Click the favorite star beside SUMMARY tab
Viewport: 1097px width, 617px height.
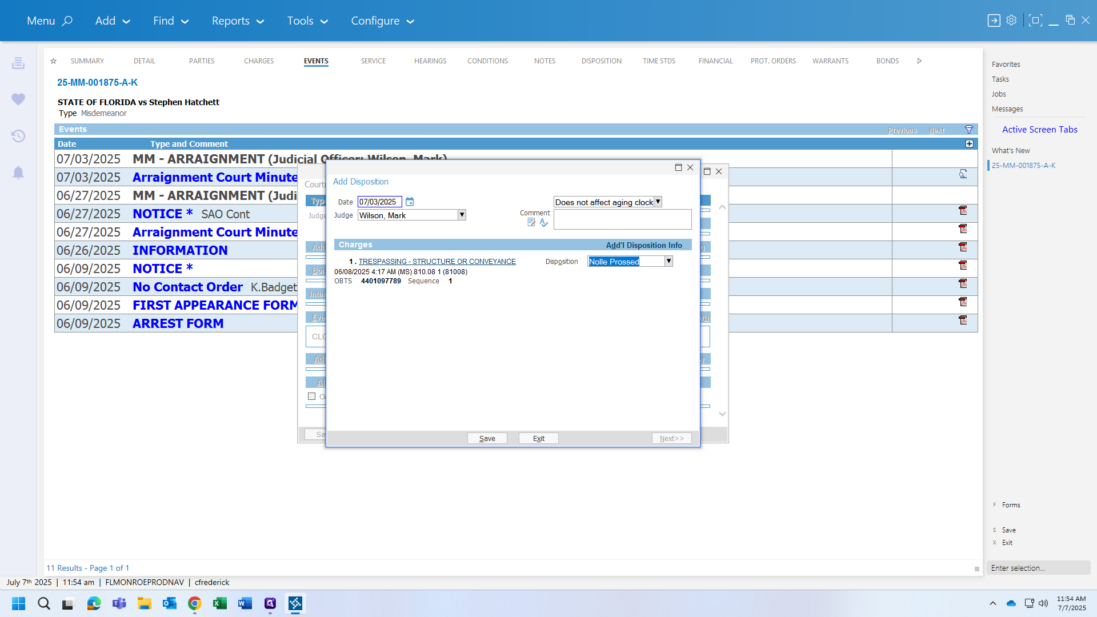tap(54, 61)
